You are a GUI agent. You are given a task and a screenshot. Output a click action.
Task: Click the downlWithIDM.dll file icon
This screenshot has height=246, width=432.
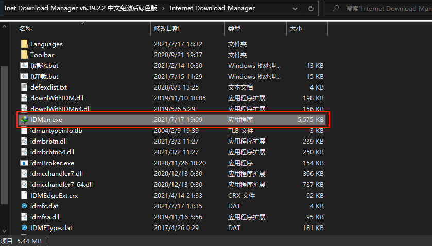[x=24, y=98]
